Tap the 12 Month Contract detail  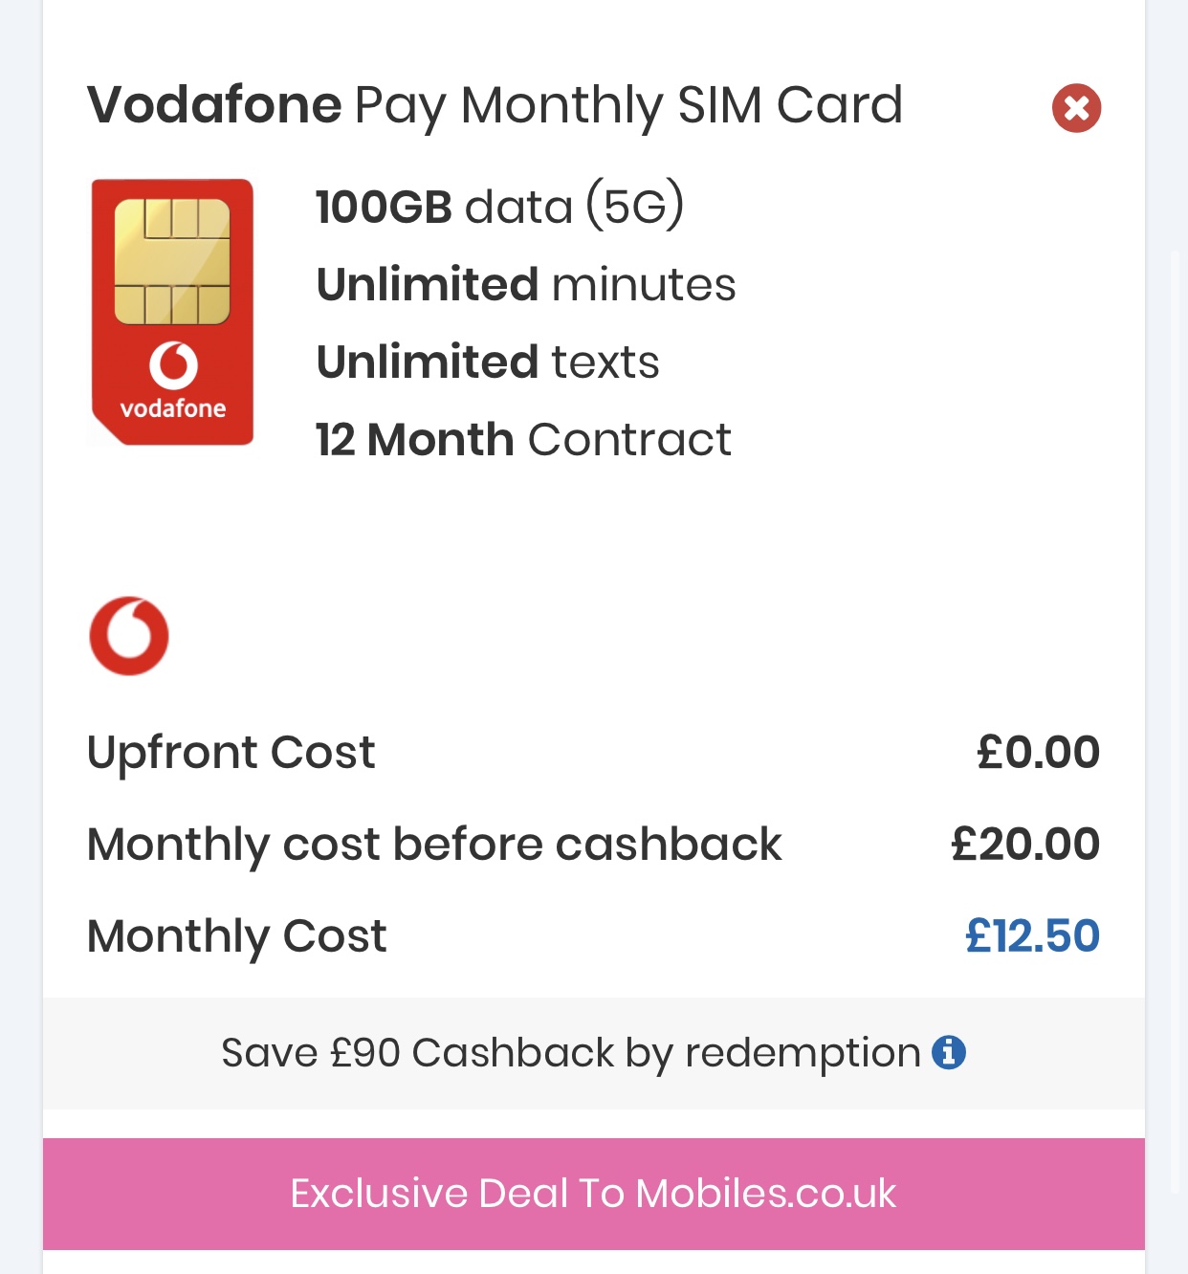tap(523, 440)
